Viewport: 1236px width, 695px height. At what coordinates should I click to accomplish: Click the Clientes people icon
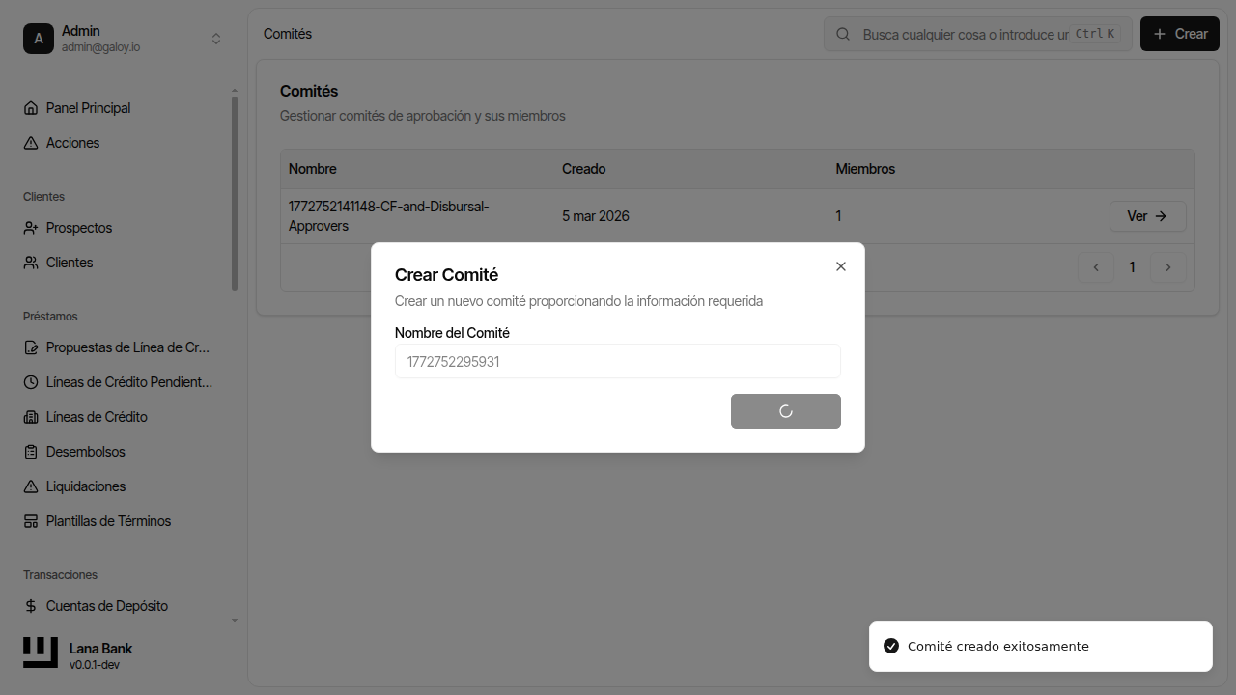coord(31,263)
